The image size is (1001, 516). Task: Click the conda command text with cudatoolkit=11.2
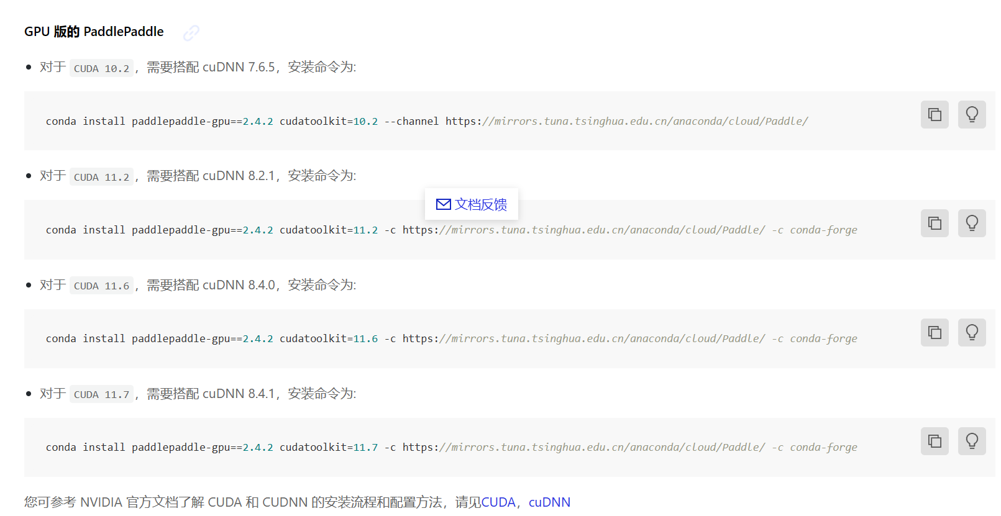click(452, 230)
